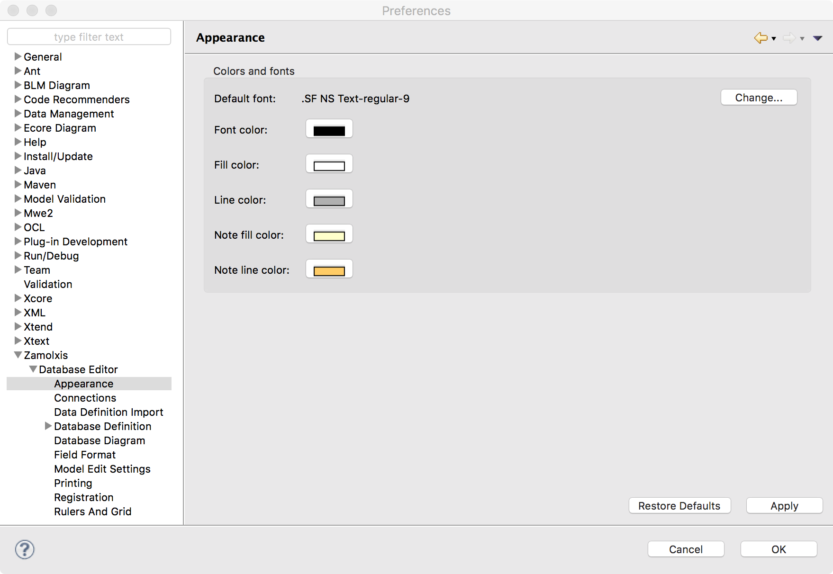833x574 pixels.
Task: Collapse the Database Editor node
Action: click(33, 369)
